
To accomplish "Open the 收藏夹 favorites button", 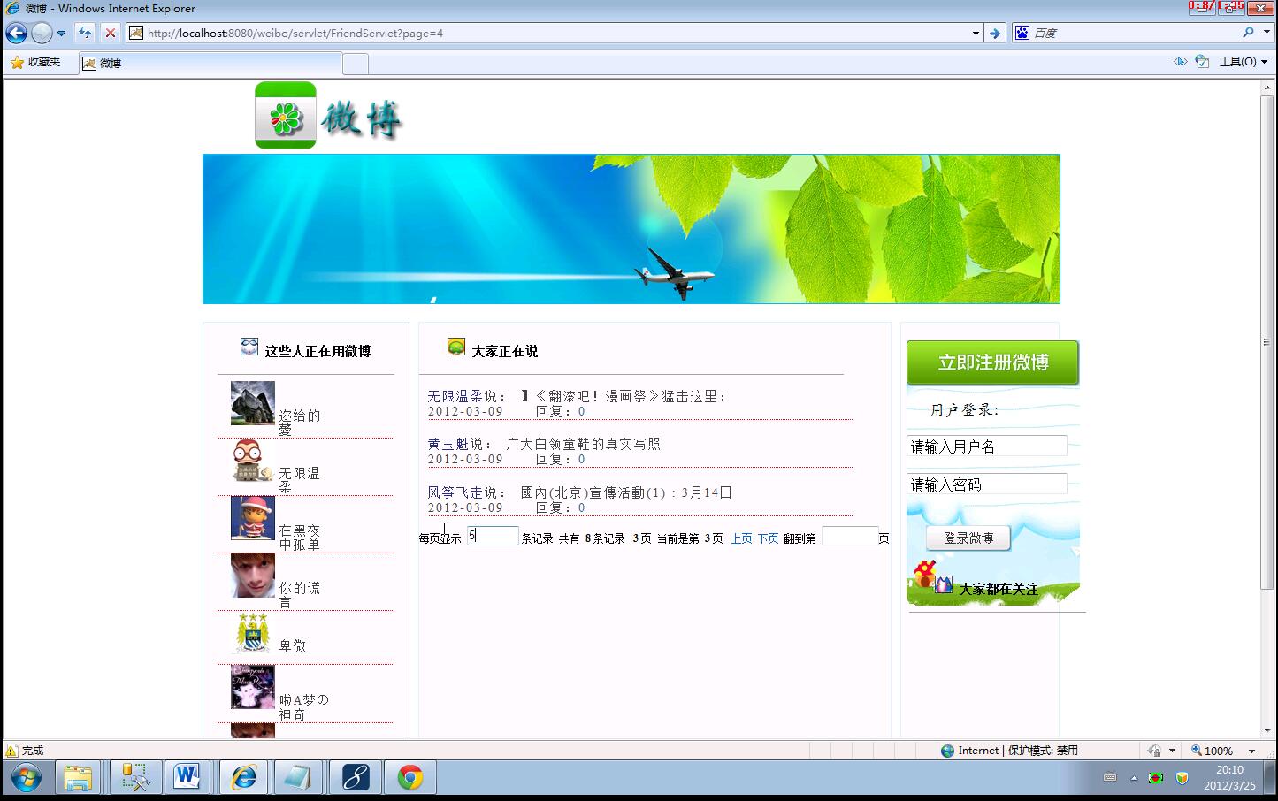I will click(35, 62).
